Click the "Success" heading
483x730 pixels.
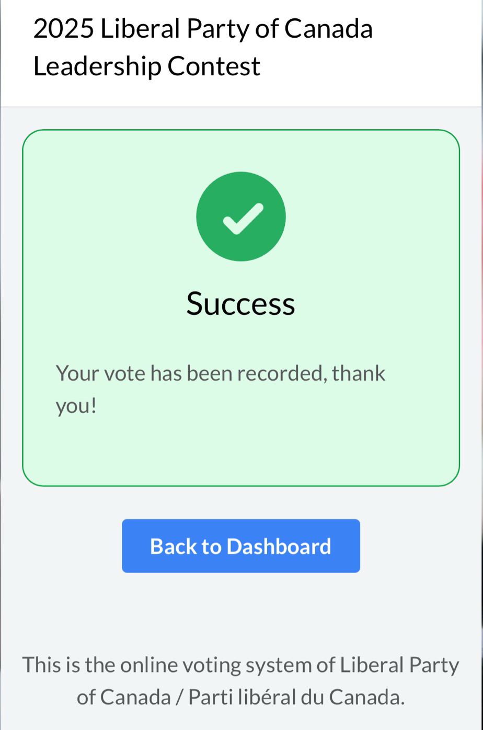[x=241, y=303]
